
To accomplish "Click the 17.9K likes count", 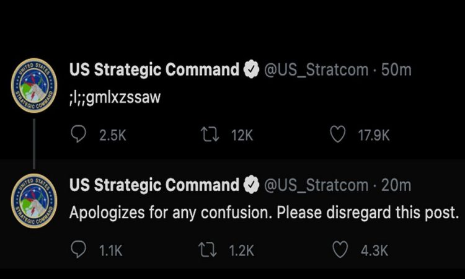I will [x=374, y=136].
